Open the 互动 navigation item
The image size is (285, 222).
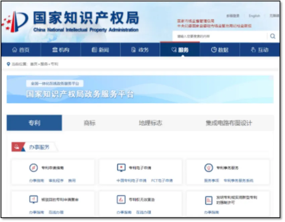click(259, 50)
